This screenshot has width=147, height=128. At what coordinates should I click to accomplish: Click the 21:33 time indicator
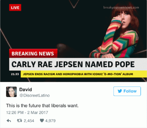(15, 74)
